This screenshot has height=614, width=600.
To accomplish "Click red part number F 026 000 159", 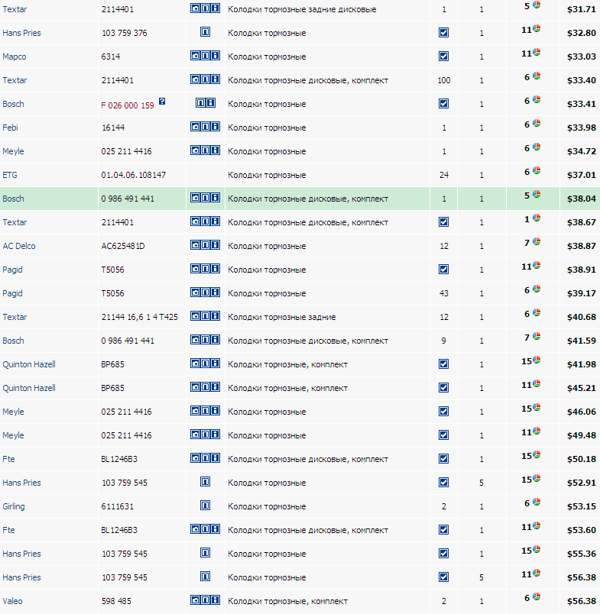I will point(128,105).
